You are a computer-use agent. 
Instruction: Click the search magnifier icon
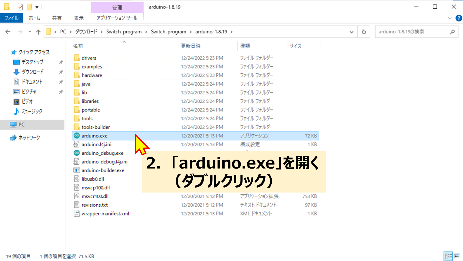point(452,32)
